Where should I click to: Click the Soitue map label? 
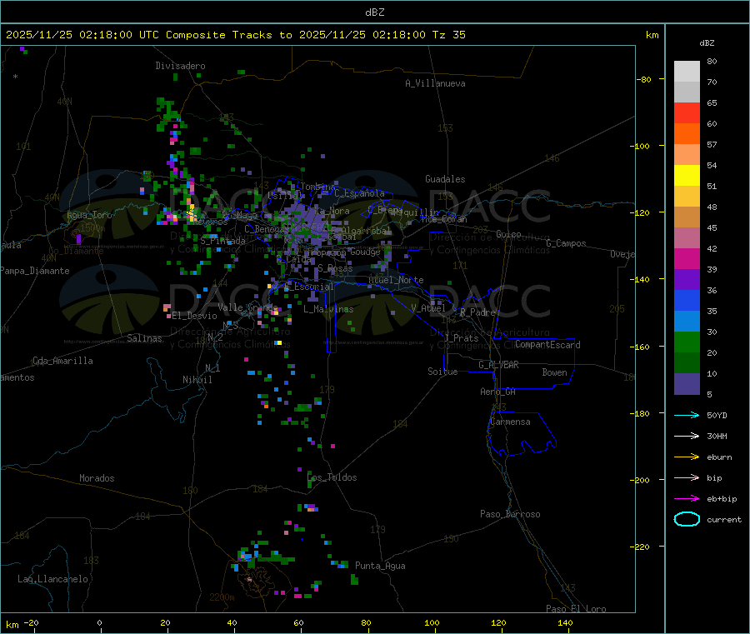coord(443,372)
